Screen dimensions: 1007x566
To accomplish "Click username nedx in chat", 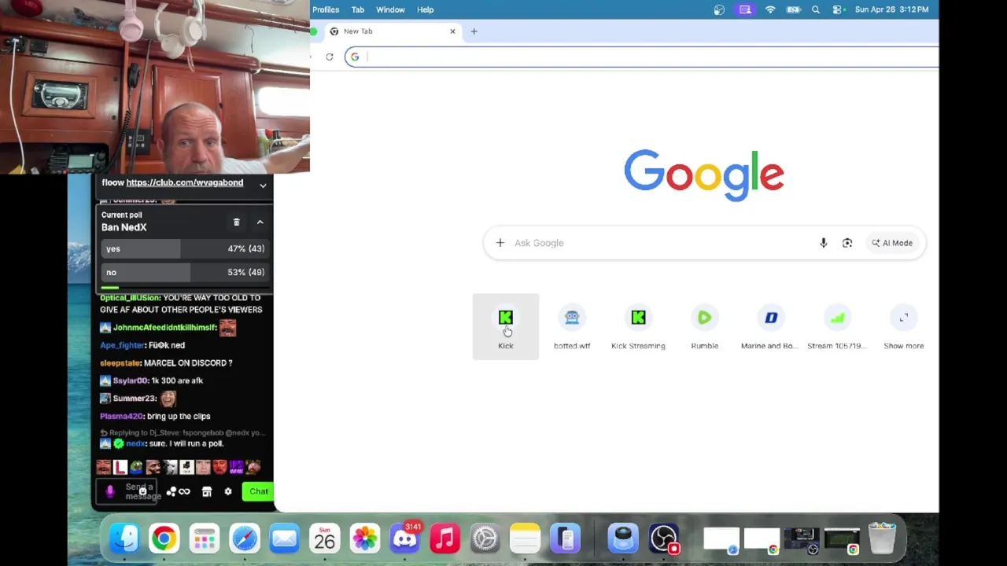I will tap(135, 443).
